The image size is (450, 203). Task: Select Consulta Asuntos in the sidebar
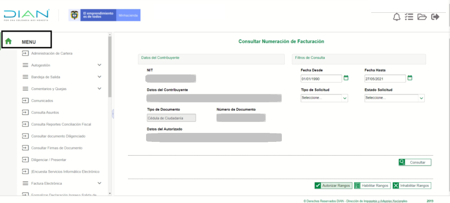point(45,113)
